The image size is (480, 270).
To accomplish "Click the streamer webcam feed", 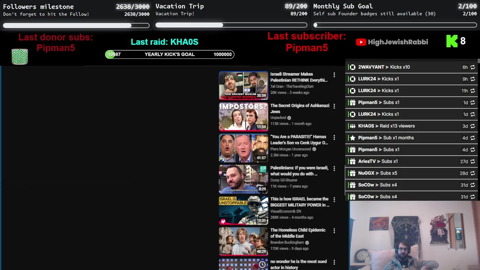I will [414, 235].
